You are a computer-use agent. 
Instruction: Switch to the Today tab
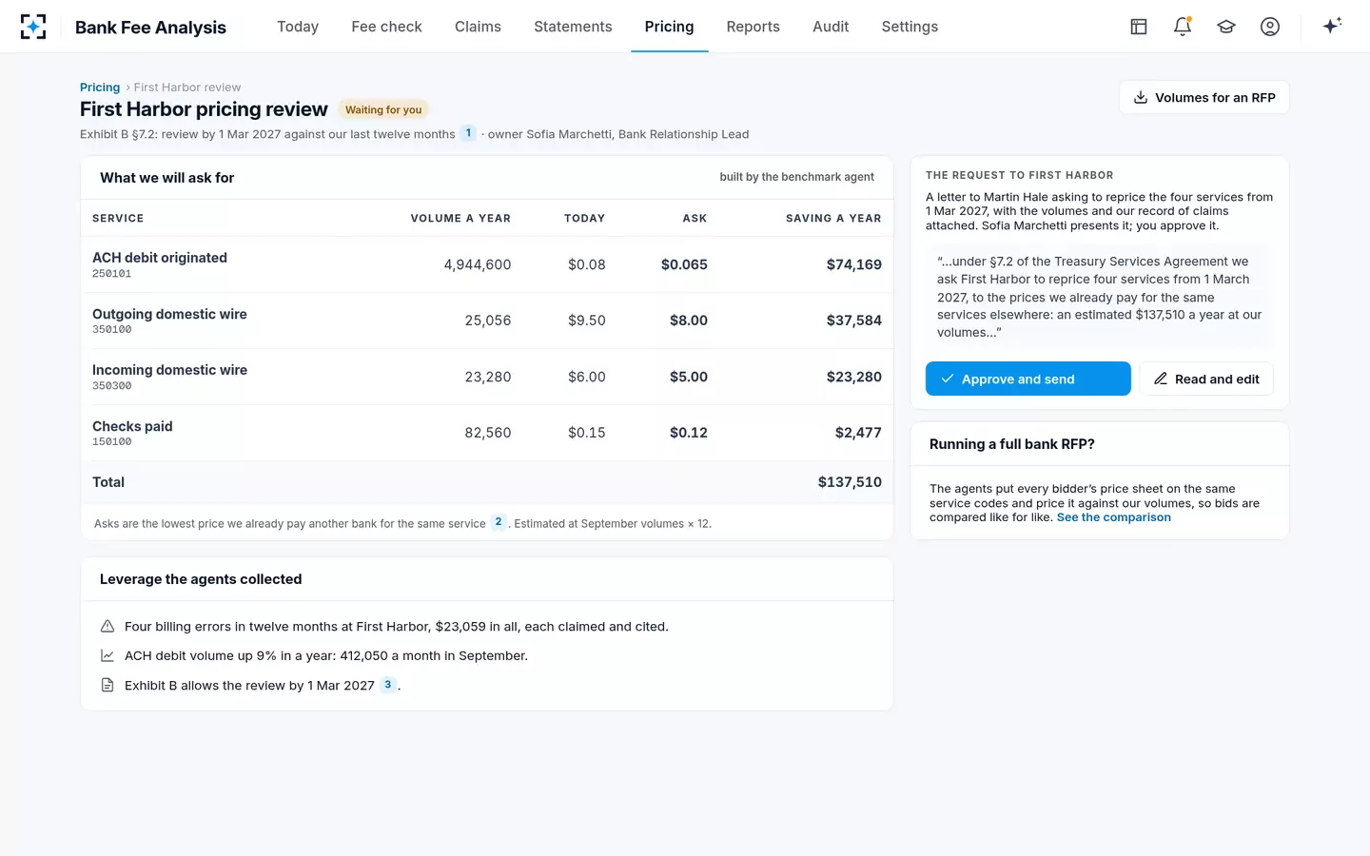click(x=298, y=27)
